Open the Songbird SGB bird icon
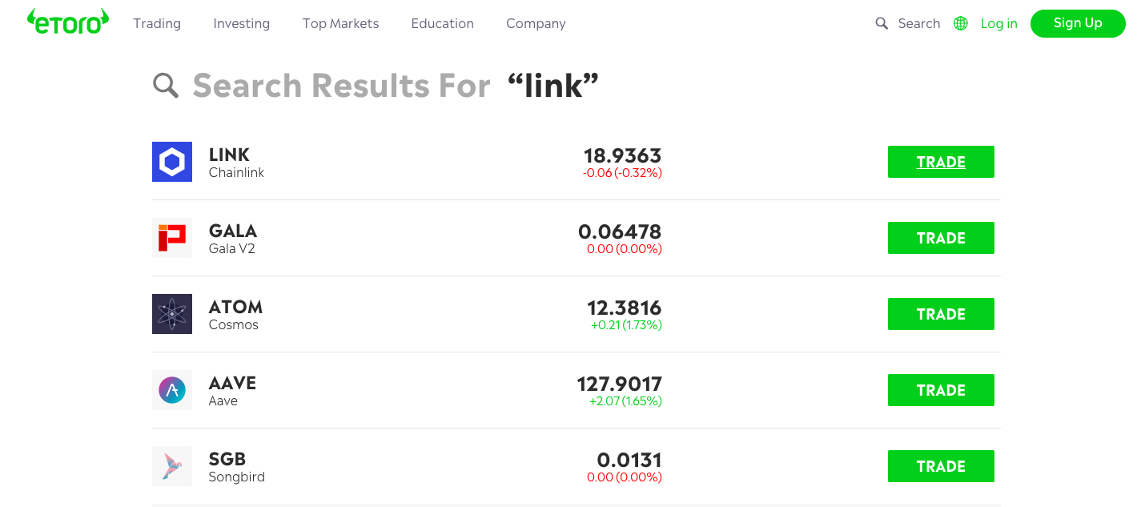Image resolution: width=1141 pixels, height=507 pixels. click(x=172, y=466)
